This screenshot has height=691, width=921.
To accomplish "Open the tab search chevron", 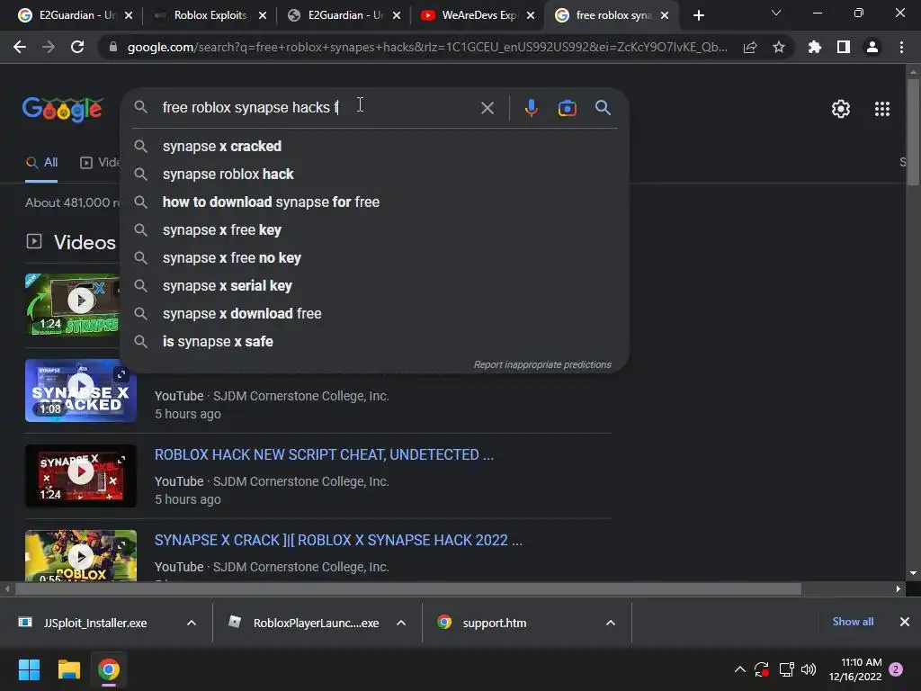I will coord(776,13).
